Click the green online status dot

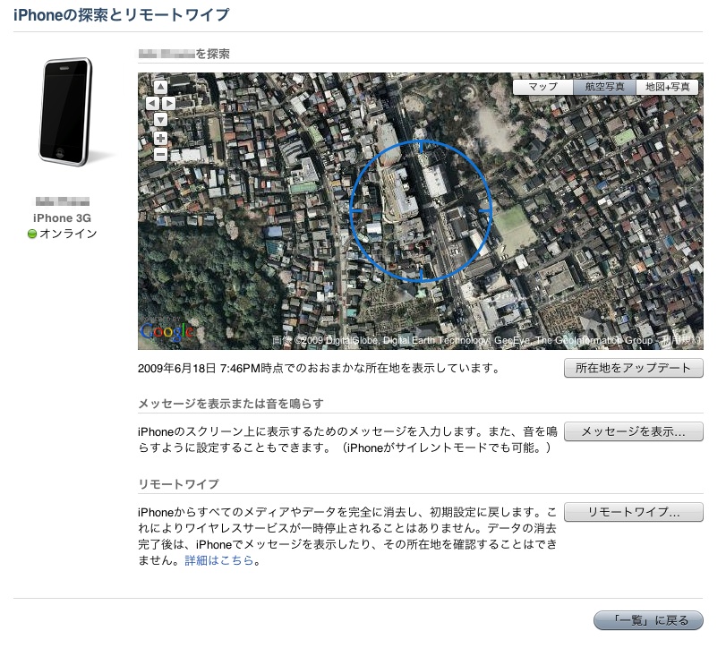[32, 234]
